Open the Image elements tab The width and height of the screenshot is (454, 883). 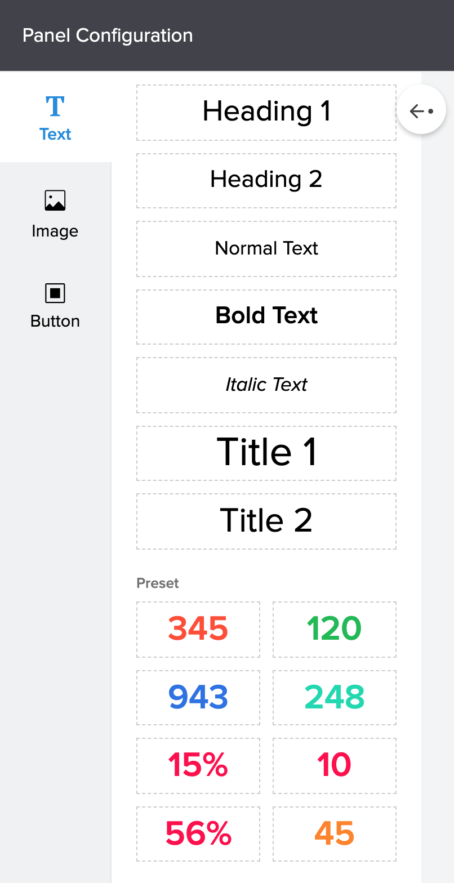click(x=55, y=215)
